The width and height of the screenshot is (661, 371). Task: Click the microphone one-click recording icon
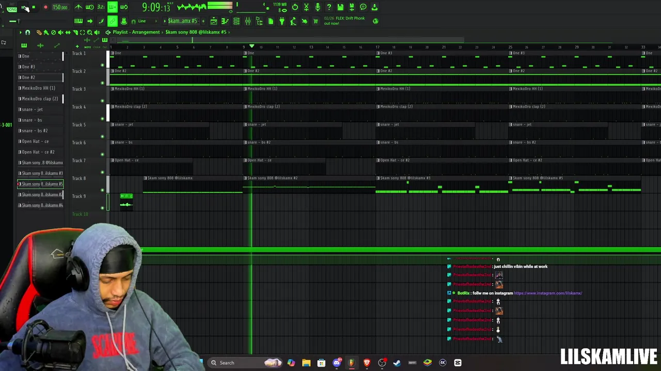pyautogui.click(x=318, y=7)
